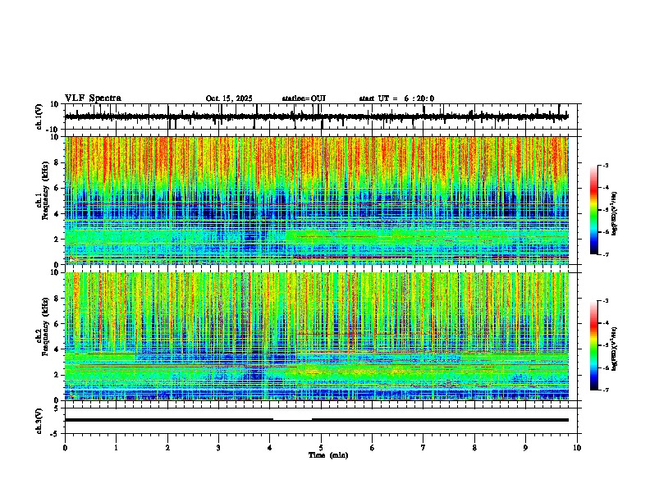Viewport: 650px width, 502px height.
Task: Click the "station=OUI" header text
Action: pyautogui.click(x=304, y=98)
